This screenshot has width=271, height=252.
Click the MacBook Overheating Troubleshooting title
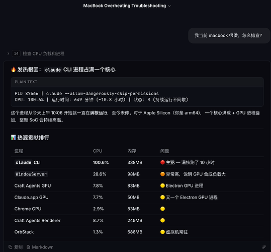click(x=125, y=6)
